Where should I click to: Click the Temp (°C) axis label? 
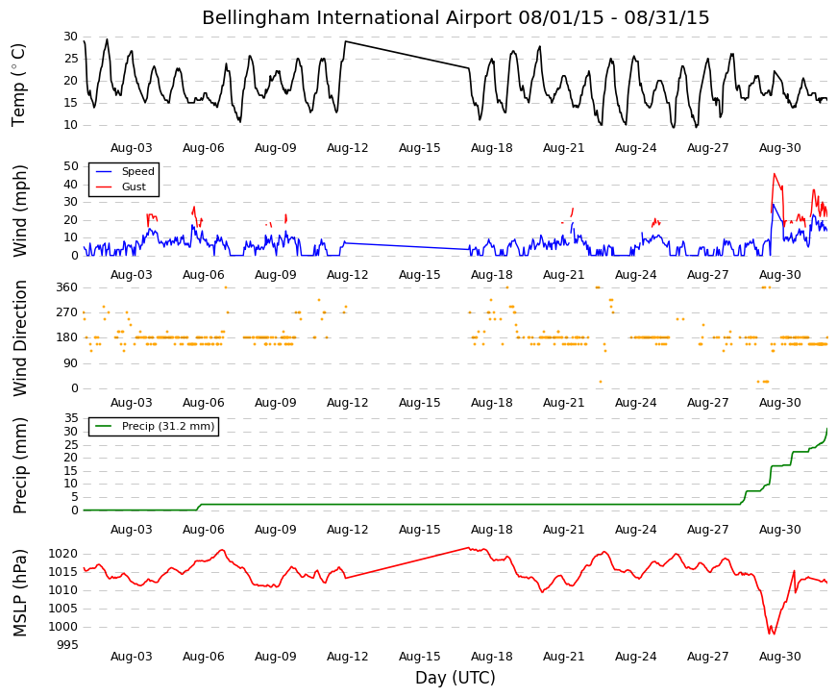(x=18, y=85)
